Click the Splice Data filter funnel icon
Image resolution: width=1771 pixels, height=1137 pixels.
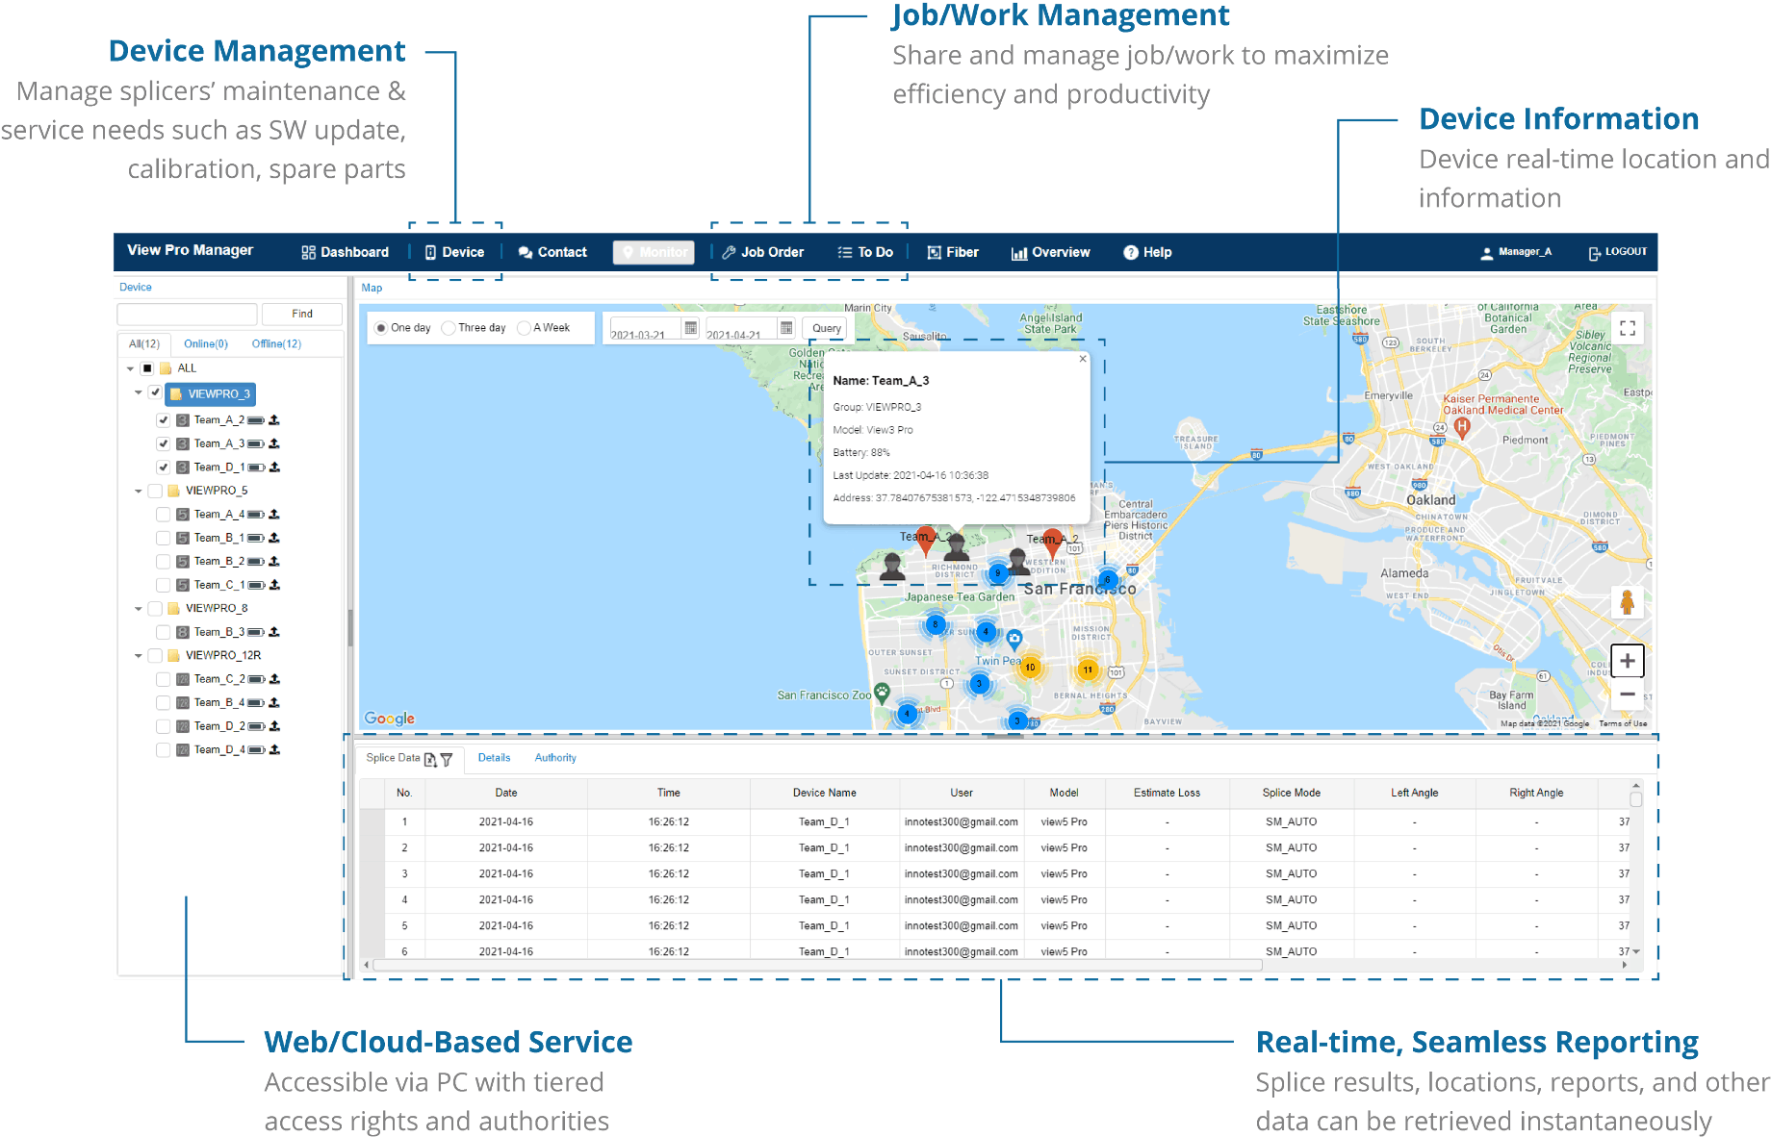(x=447, y=760)
